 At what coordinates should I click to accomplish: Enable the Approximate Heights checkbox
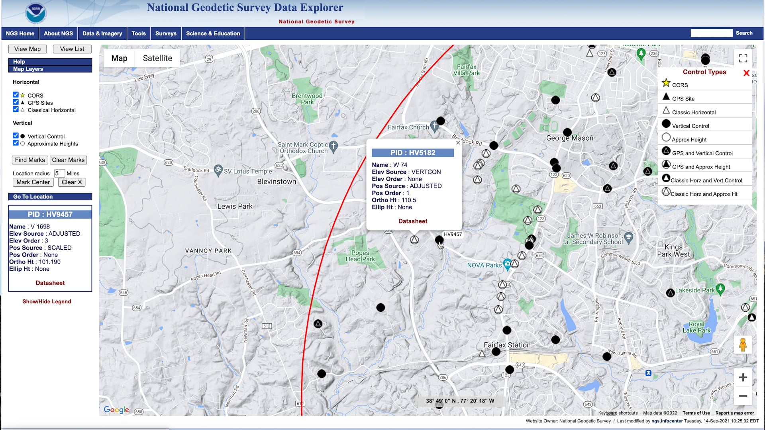(15, 143)
